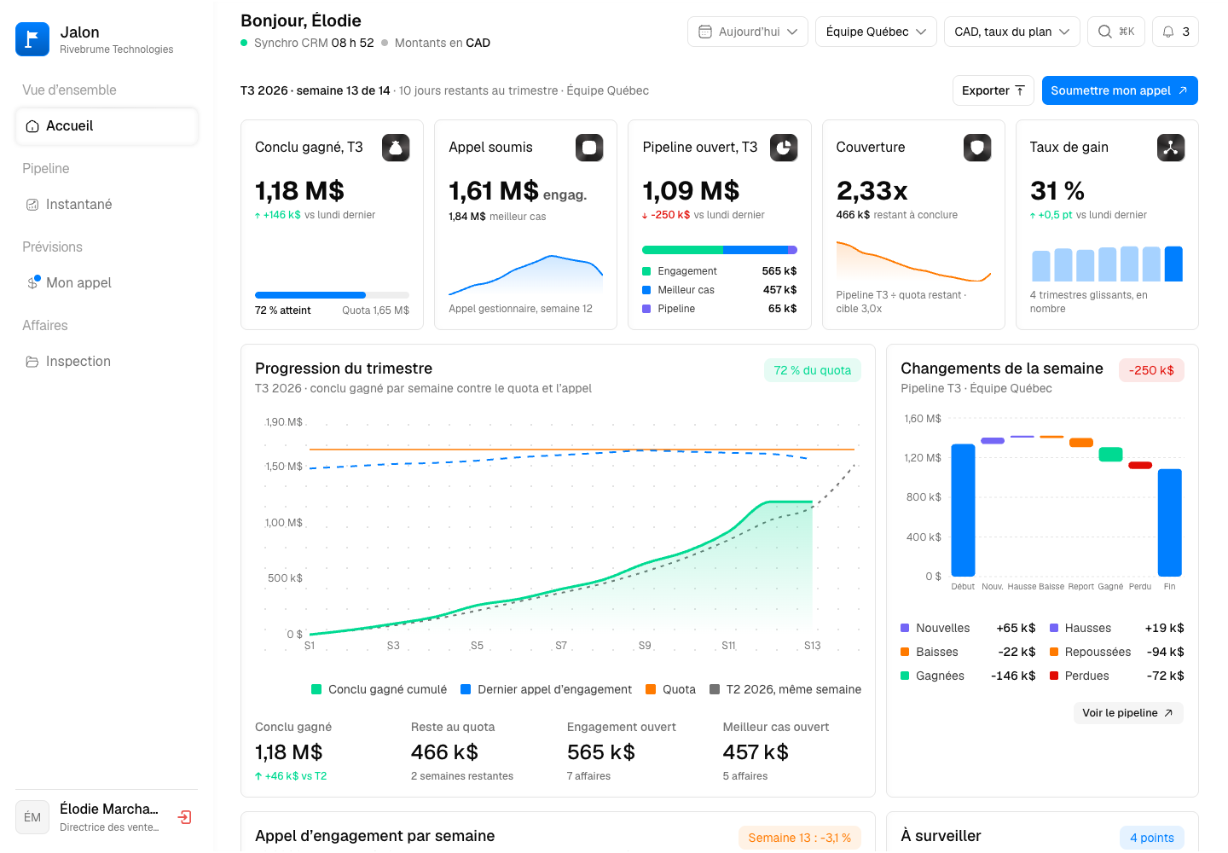The height and width of the screenshot is (853, 1228).
Task: Go to Accueil in the sidebar
Action: pos(107,126)
